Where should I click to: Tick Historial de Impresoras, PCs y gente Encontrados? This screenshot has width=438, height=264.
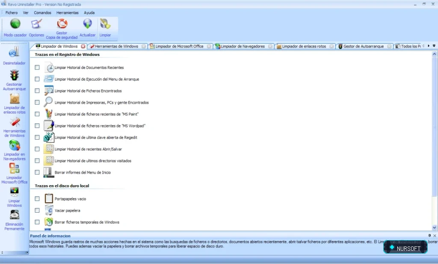point(37,102)
